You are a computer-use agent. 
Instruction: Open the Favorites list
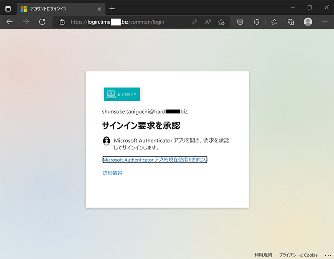[274, 22]
